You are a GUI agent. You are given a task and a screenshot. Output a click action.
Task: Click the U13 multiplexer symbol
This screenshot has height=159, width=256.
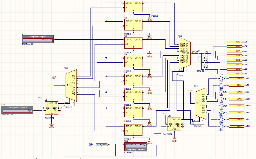coord(184,54)
